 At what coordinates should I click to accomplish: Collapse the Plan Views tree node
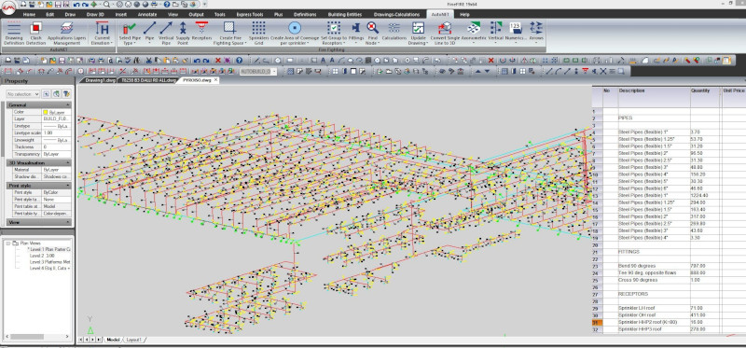pyautogui.click(x=8, y=244)
